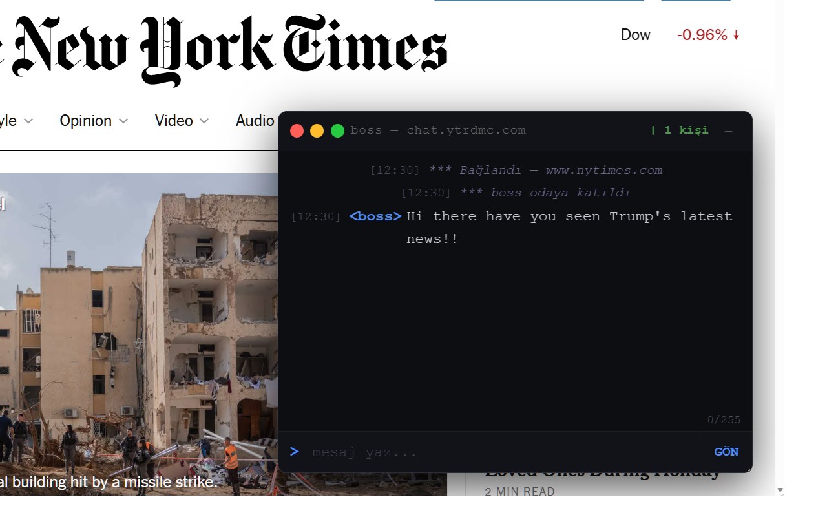Click the 0/255 character counter
Image resolution: width=827 pixels, height=517 pixels.
[x=724, y=420]
